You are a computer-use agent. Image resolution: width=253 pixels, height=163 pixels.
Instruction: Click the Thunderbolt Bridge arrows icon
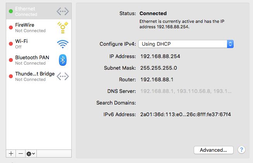click(63, 76)
